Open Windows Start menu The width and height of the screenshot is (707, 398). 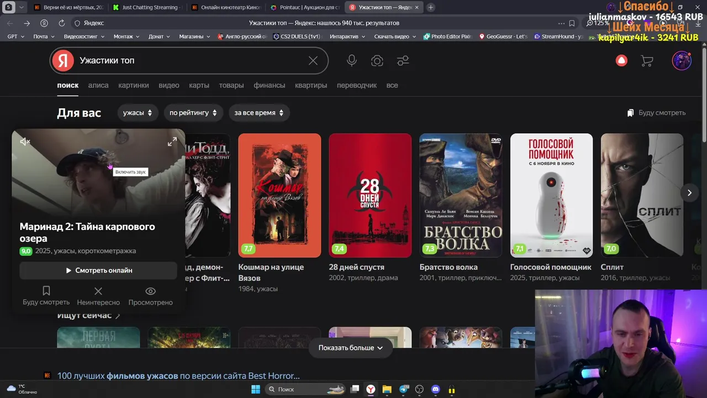coord(256,389)
